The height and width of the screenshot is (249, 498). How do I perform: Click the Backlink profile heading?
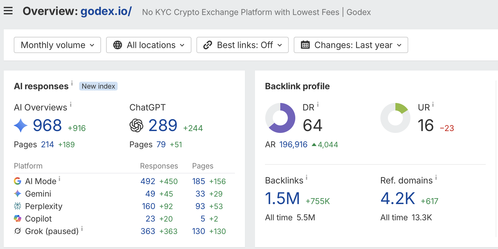pos(297,86)
